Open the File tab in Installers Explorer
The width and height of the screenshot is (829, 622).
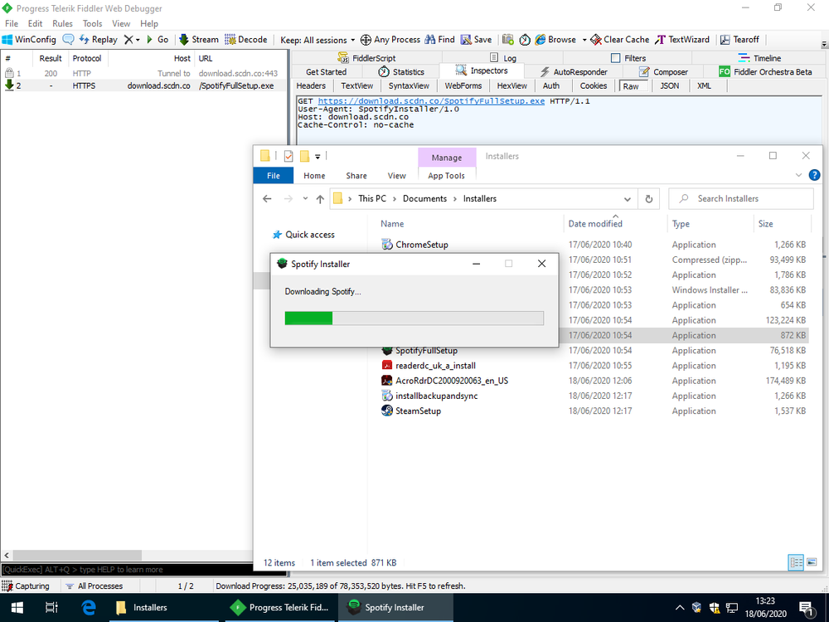[274, 176]
